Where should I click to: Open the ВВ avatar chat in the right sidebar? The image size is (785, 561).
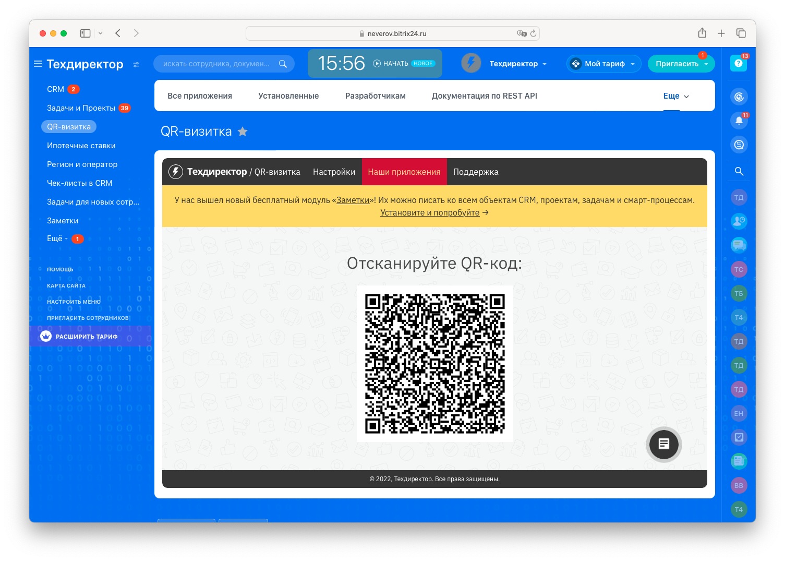click(x=739, y=485)
